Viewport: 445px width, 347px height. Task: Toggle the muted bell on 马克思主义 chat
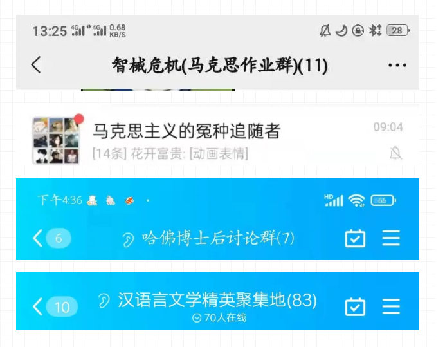click(395, 153)
